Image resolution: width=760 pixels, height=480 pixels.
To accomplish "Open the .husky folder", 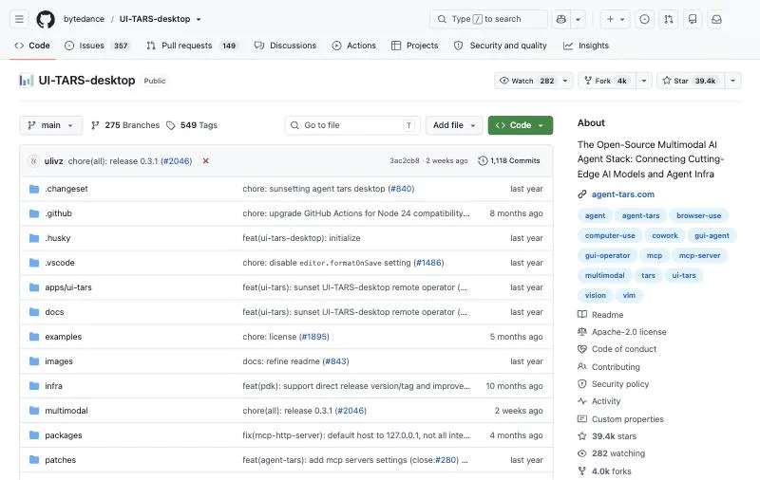I will pyautogui.click(x=58, y=238).
